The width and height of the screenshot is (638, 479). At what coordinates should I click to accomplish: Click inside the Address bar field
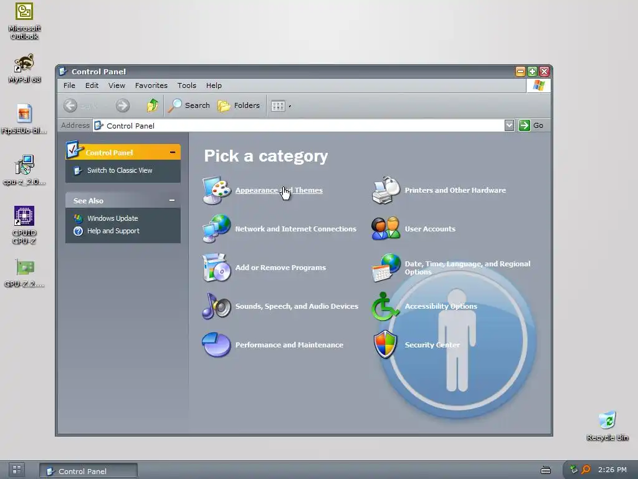tap(298, 125)
